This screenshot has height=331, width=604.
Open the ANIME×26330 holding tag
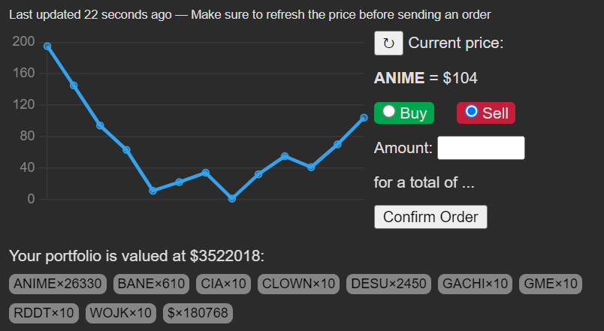(x=58, y=284)
